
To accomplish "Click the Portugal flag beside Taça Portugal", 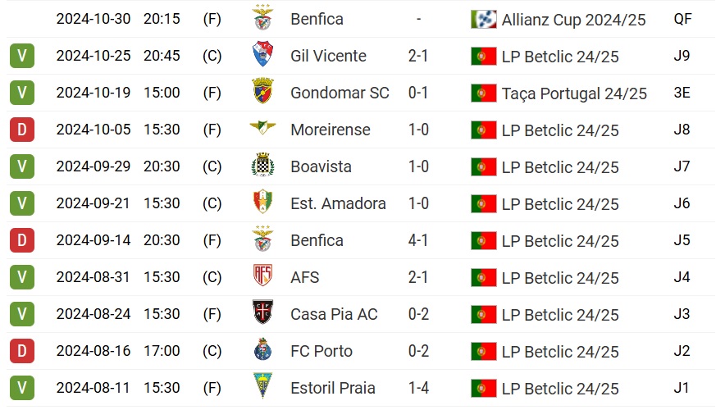I will (x=484, y=93).
